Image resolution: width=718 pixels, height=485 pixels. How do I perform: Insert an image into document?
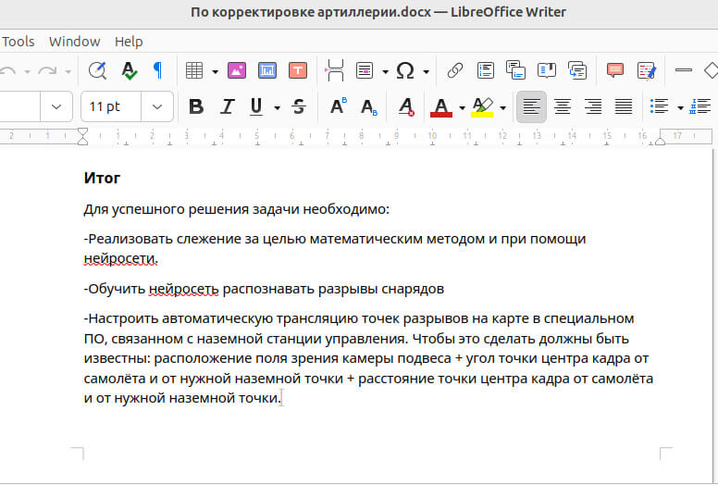pos(237,70)
